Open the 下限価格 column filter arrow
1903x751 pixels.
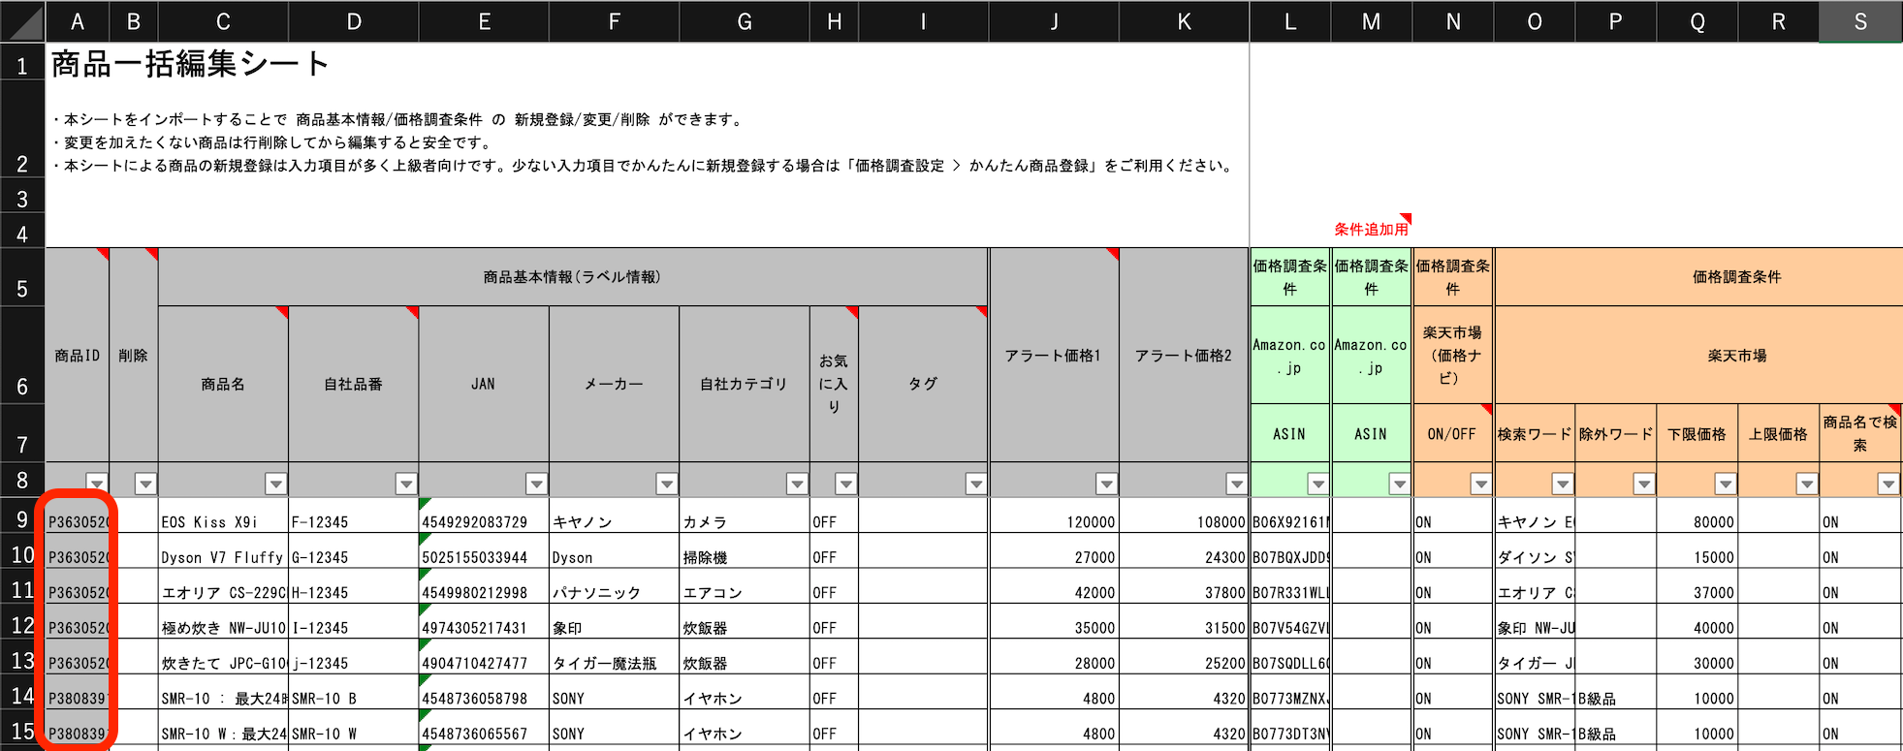point(1725,483)
